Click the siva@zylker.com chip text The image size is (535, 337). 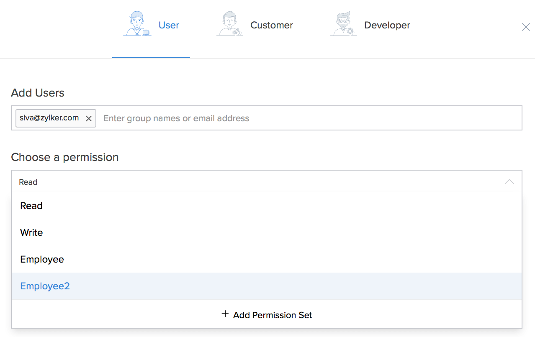point(49,118)
